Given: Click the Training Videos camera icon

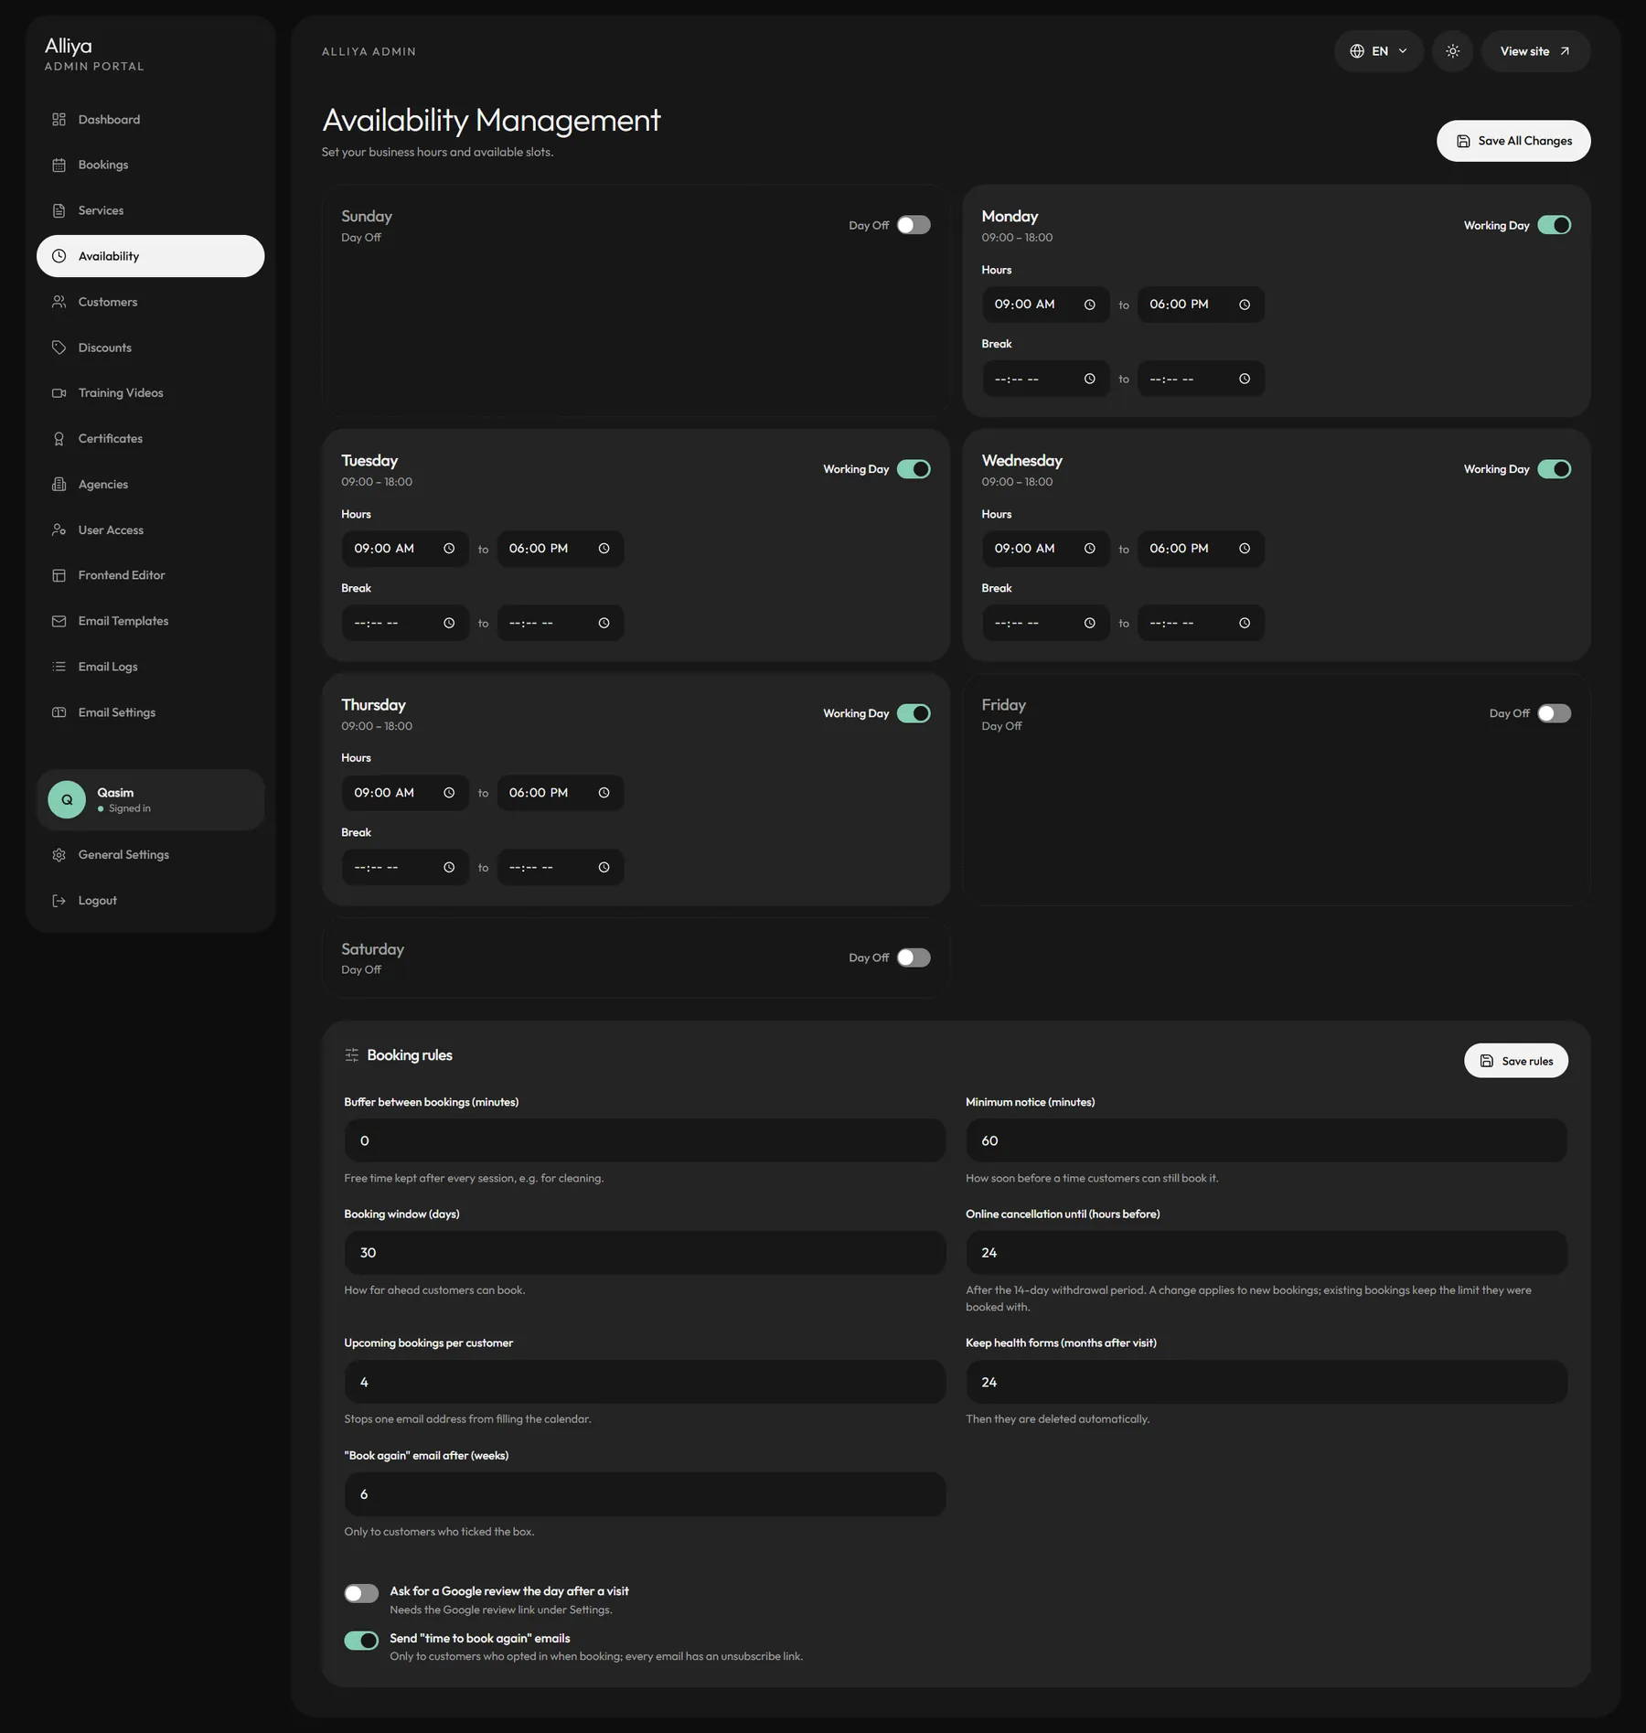Looking at the screenshot, I should (59, 393).
